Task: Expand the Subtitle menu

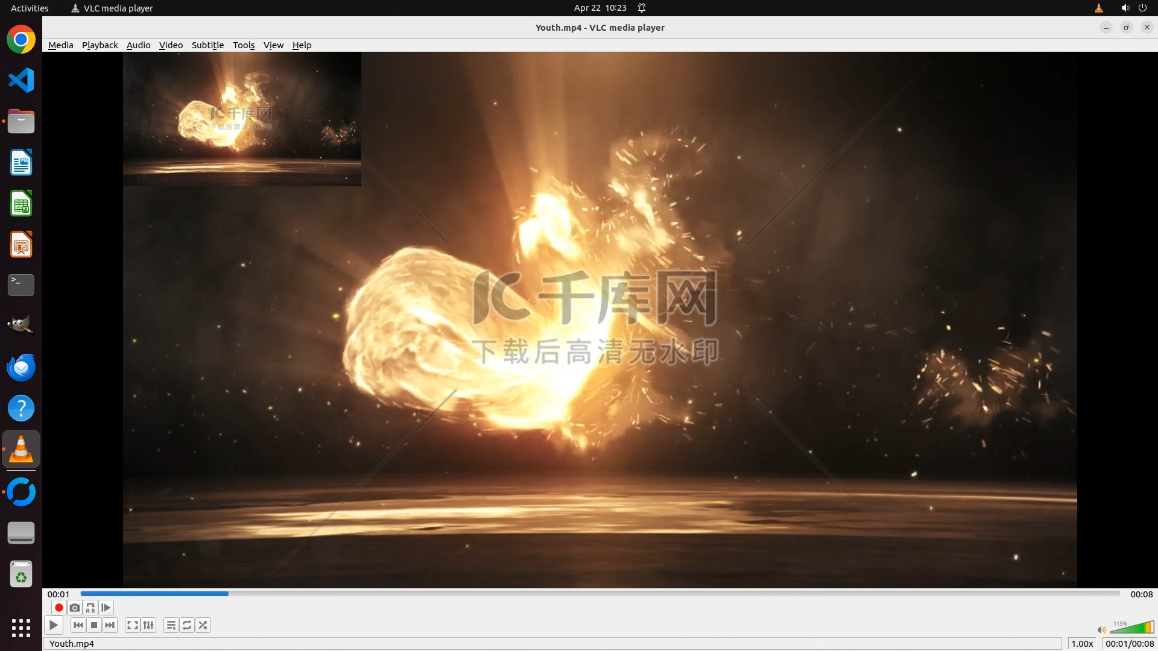Action: point(207,45)
